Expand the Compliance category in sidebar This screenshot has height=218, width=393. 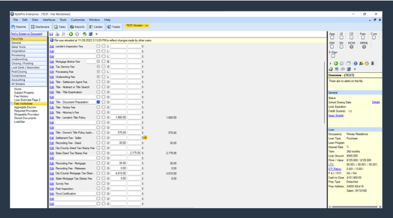click(29, 75)
